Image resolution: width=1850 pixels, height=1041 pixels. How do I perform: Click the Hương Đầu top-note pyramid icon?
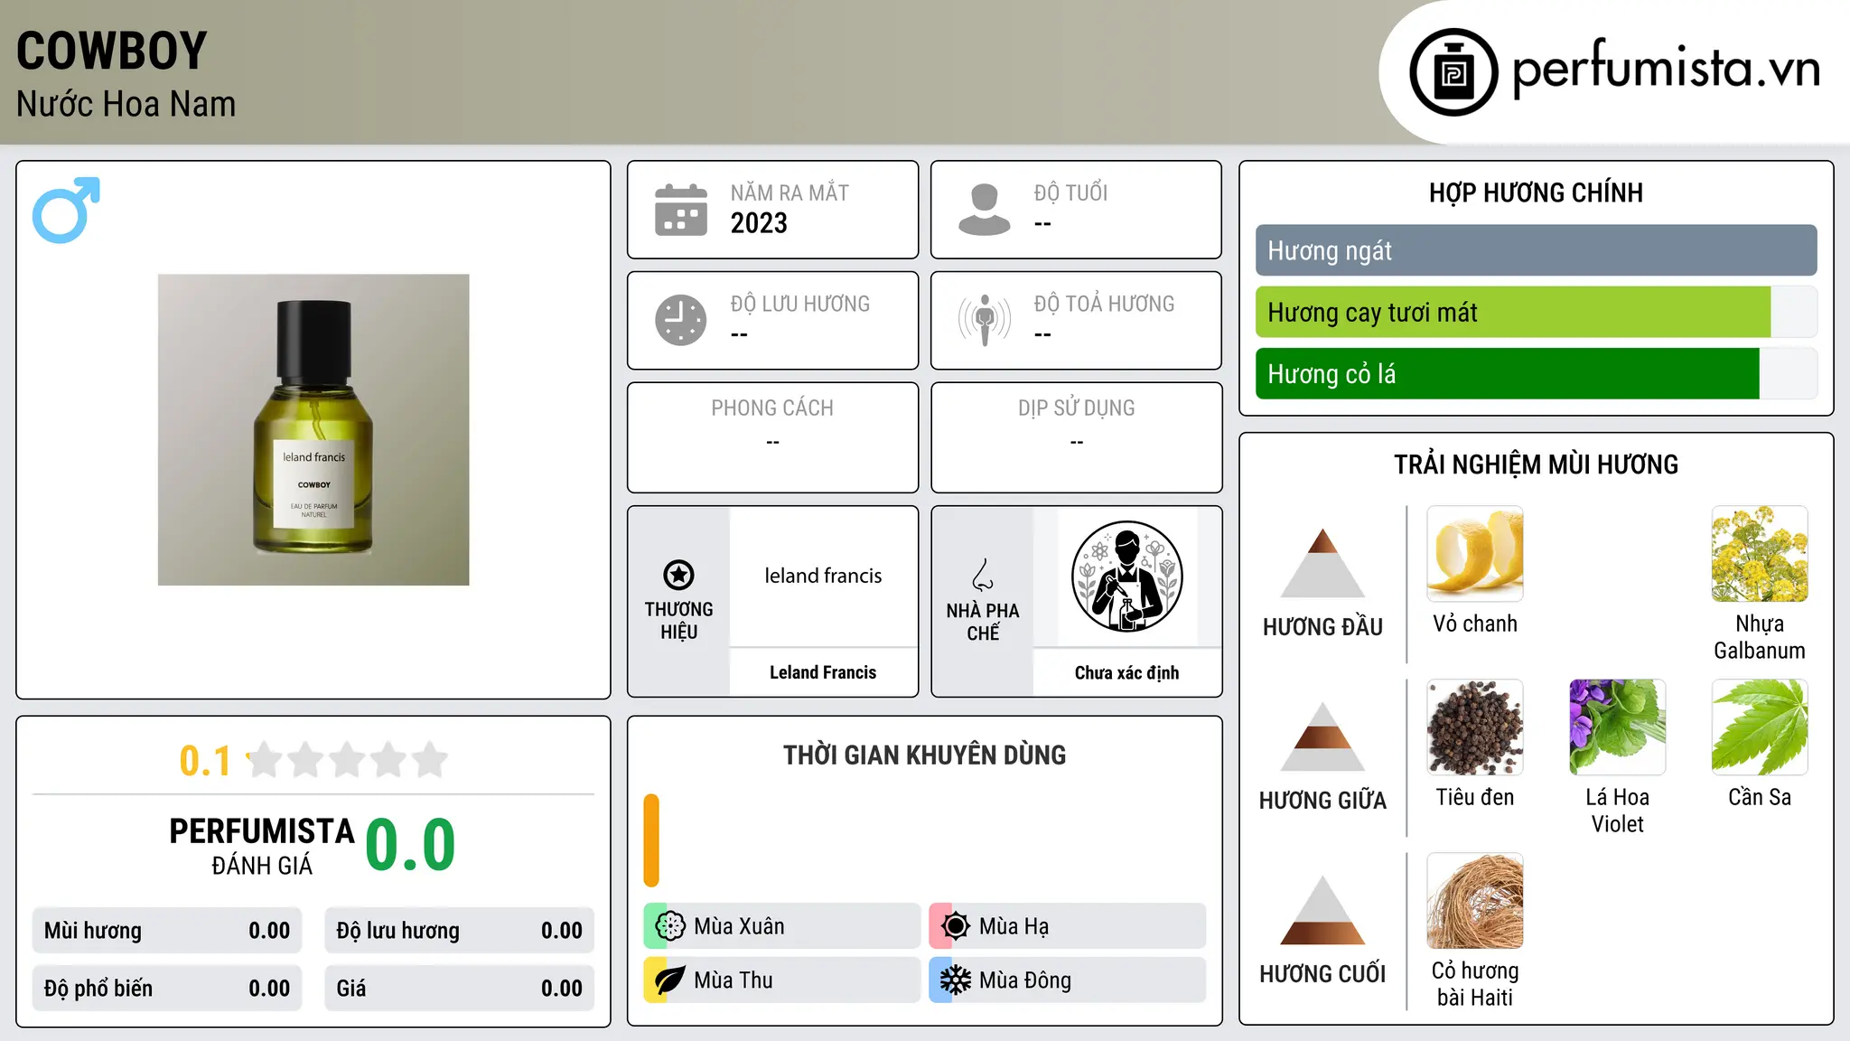(x=1322, y=563)
